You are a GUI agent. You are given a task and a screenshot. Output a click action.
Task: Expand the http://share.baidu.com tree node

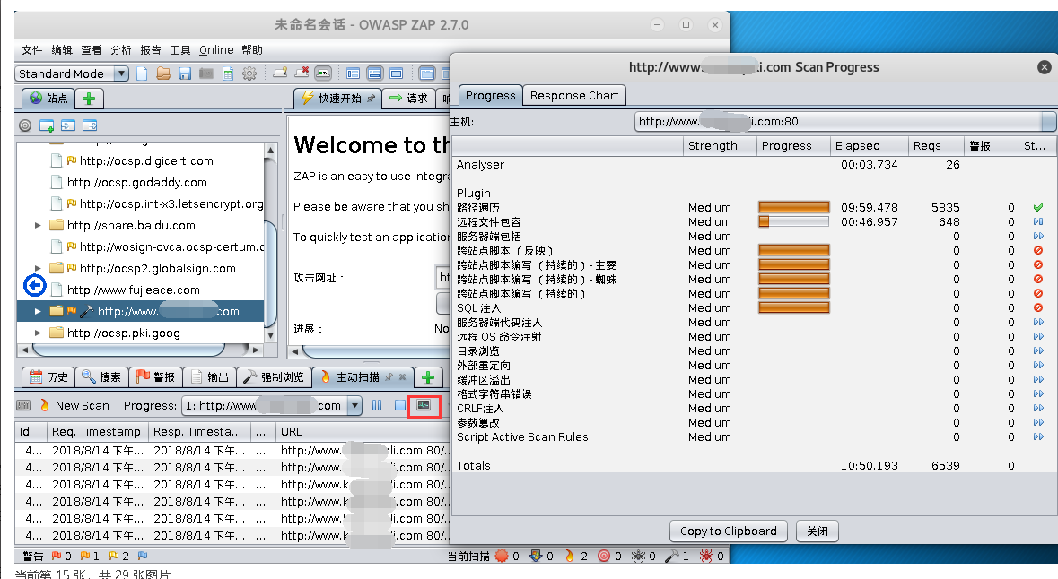[38, 226]
